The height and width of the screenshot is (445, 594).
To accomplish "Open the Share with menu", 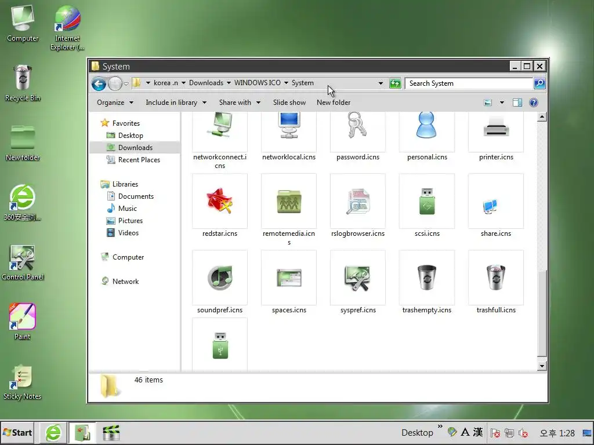I will pyautogui.click(x=240, y=103).
